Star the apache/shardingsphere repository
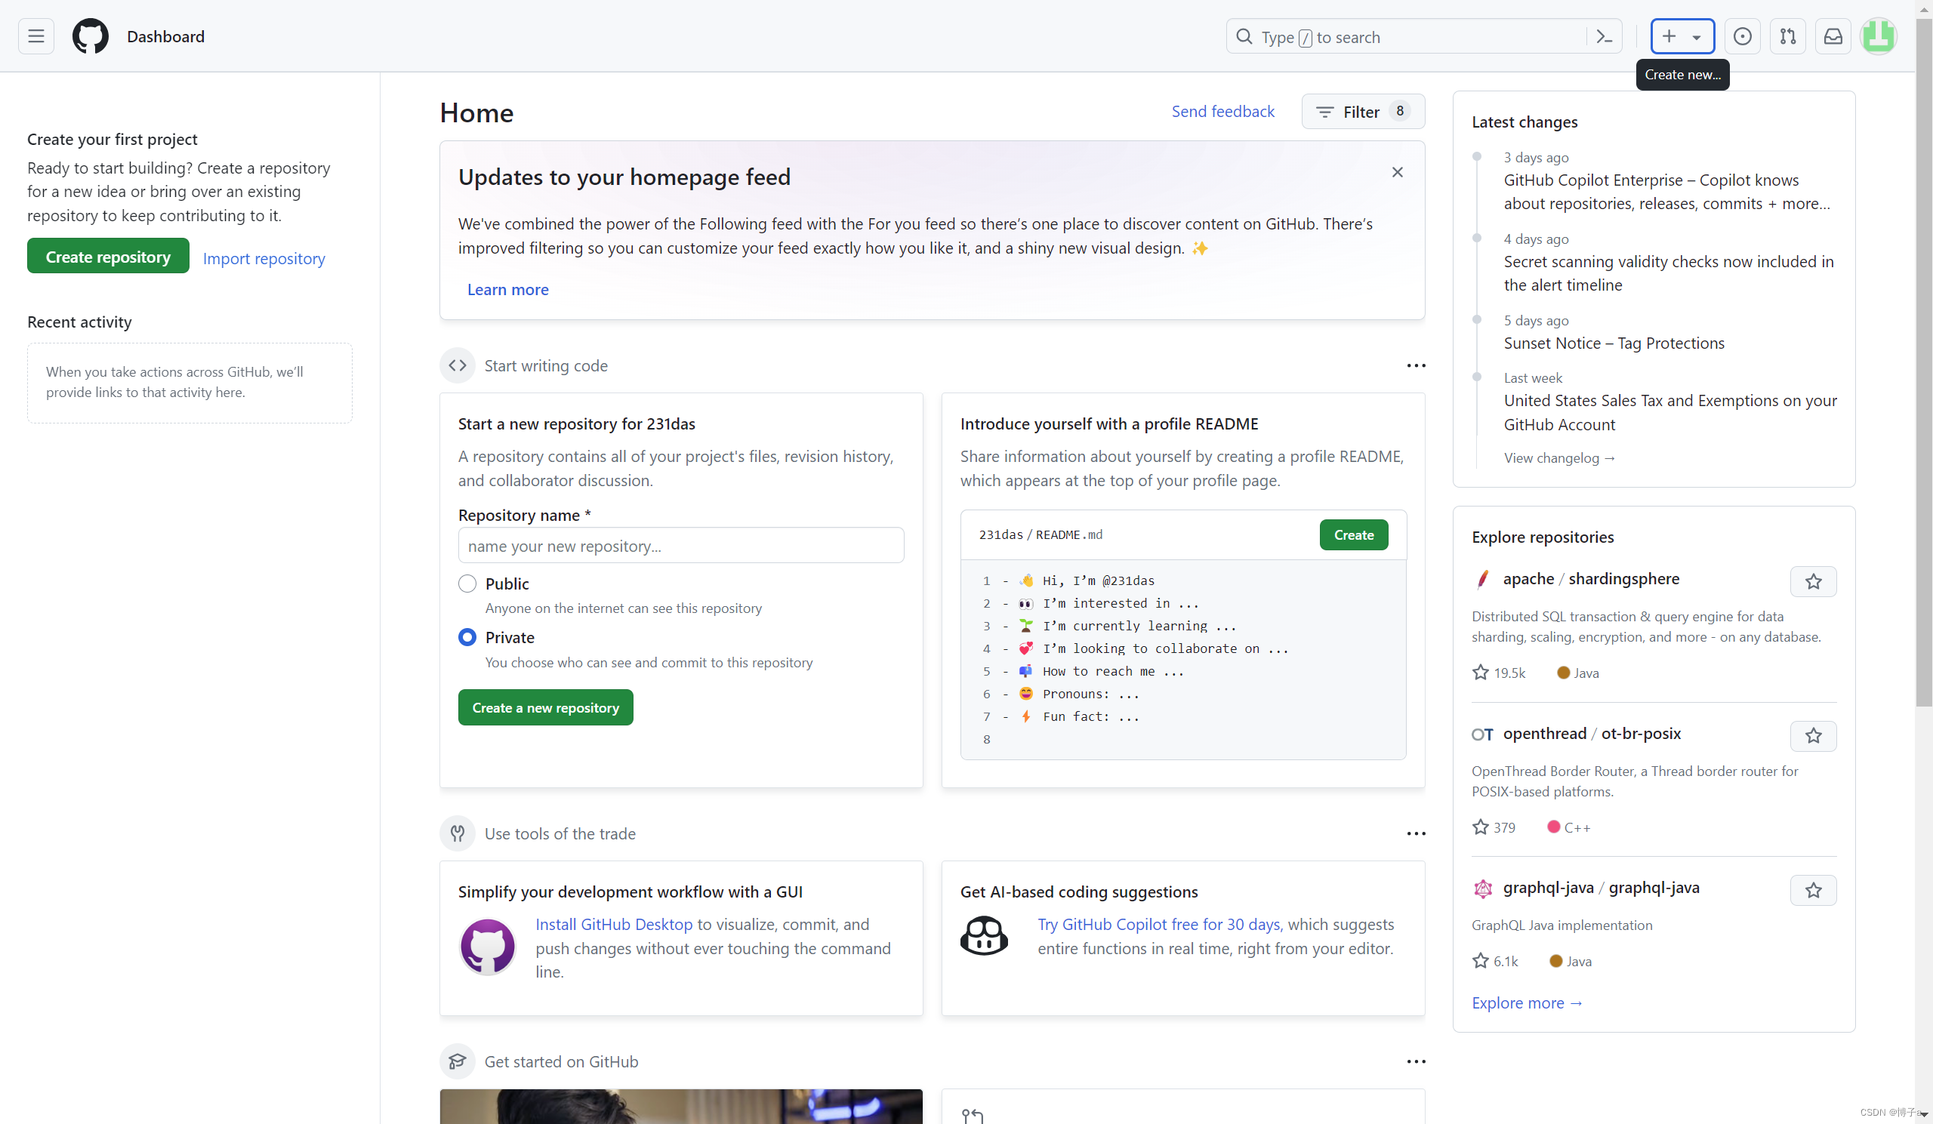The image size is (1933, 1124). coord(1813,581)
